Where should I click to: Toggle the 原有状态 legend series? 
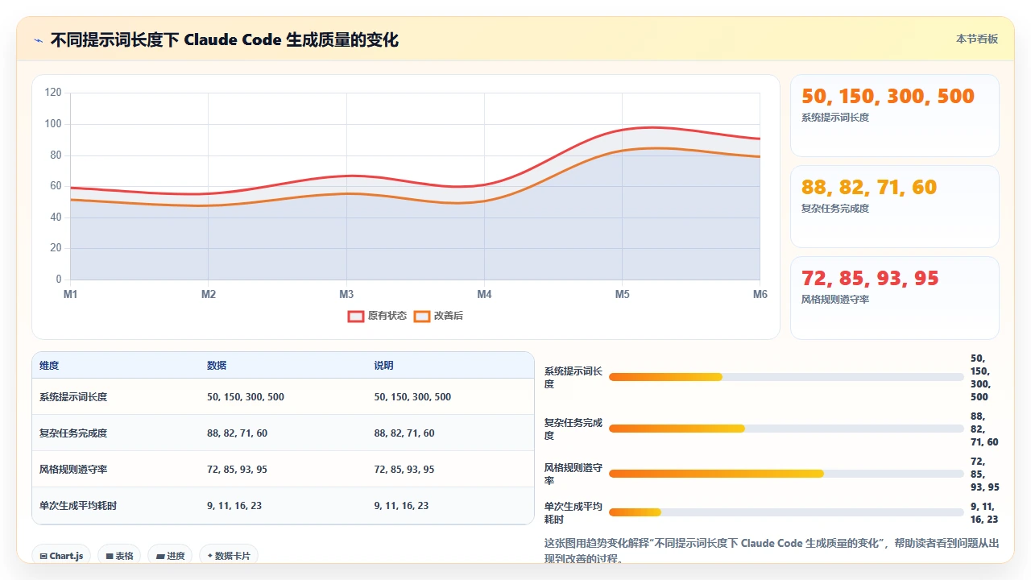click(377, 316)
